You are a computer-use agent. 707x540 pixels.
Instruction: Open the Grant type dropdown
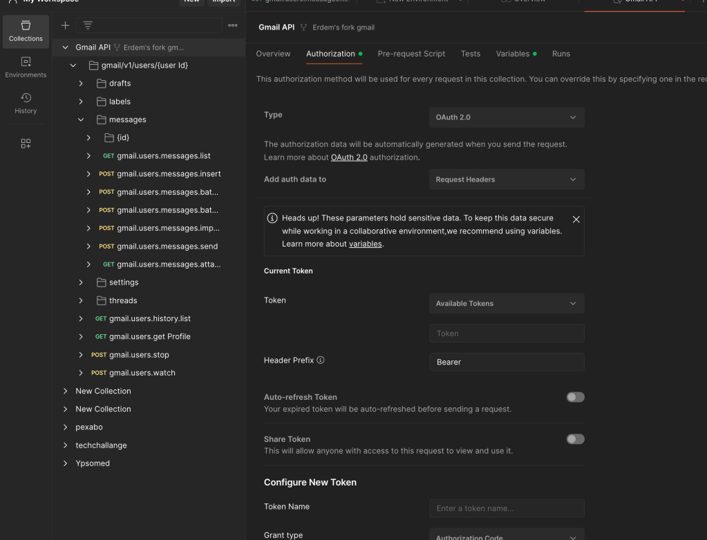[507, 534]
